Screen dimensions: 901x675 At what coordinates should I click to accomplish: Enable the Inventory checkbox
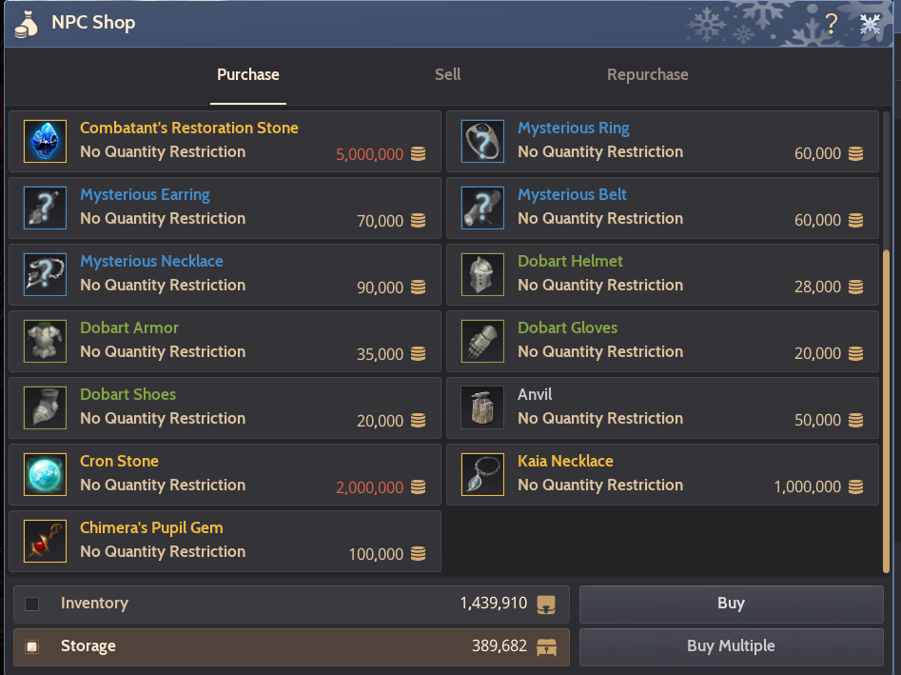pyautogui.click(x=30, y=603)
